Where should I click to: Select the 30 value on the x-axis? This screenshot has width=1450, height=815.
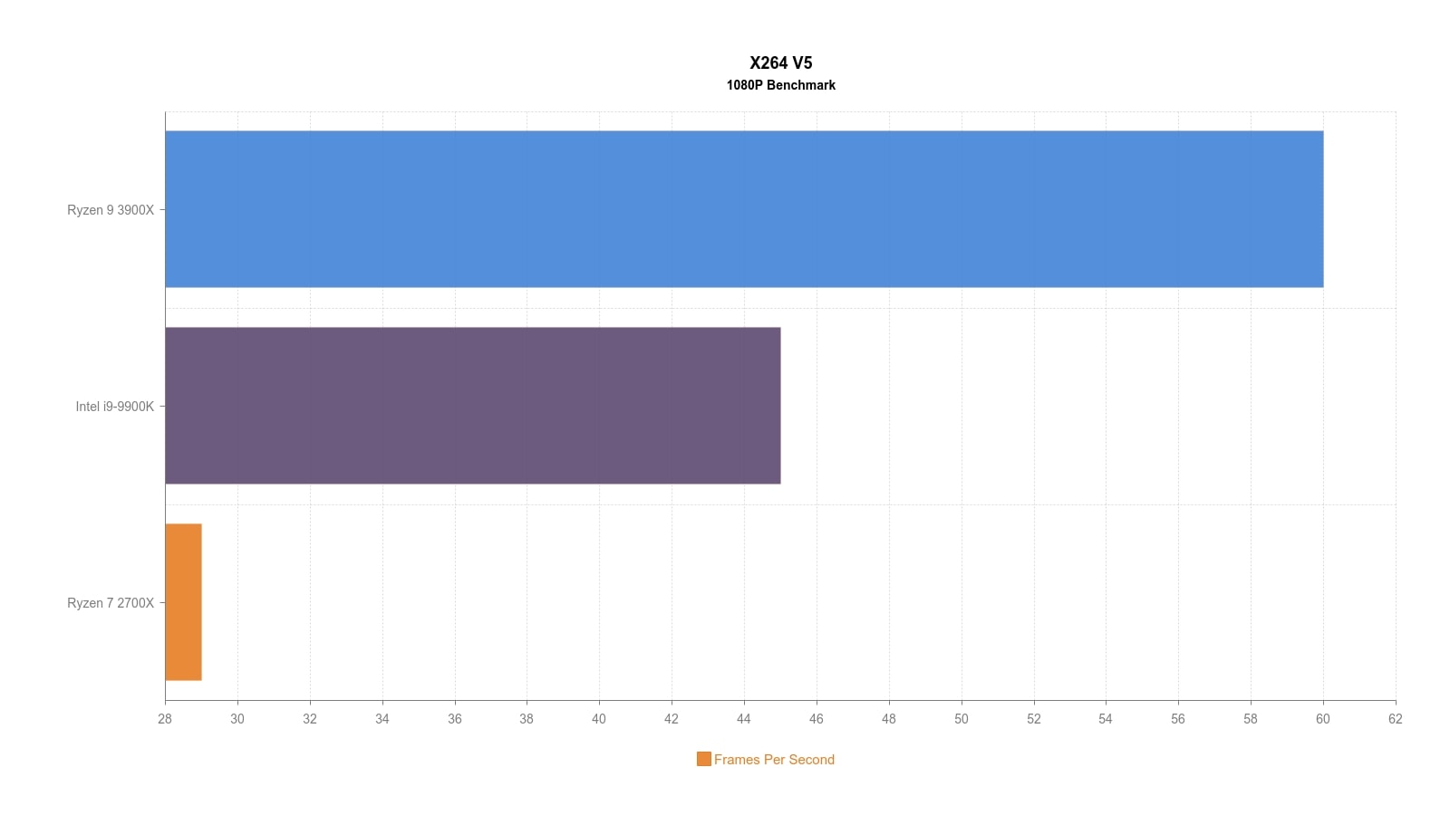(x=237, y=719)
